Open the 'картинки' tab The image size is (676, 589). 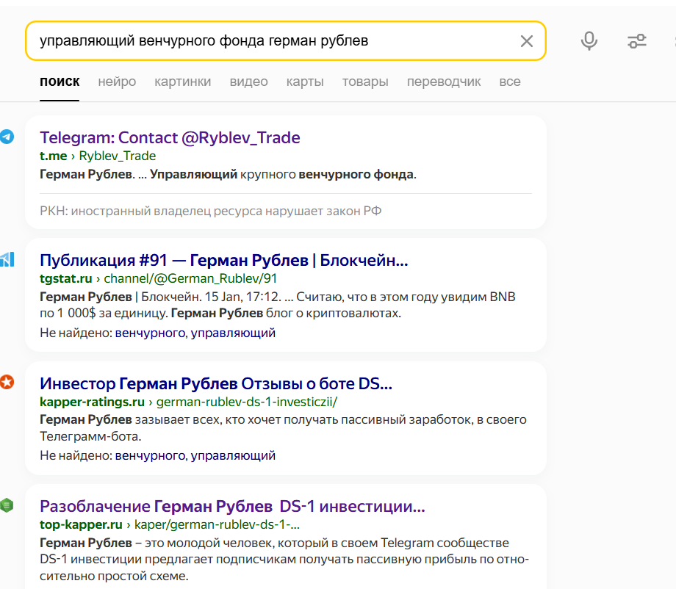pos(183,82)
